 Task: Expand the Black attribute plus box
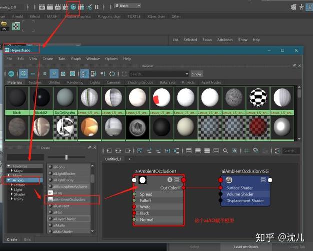click(x=137, y=213)
